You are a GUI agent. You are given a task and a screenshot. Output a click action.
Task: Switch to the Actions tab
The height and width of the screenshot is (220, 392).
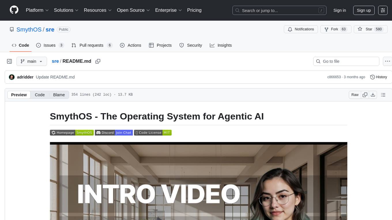[131, 45]
